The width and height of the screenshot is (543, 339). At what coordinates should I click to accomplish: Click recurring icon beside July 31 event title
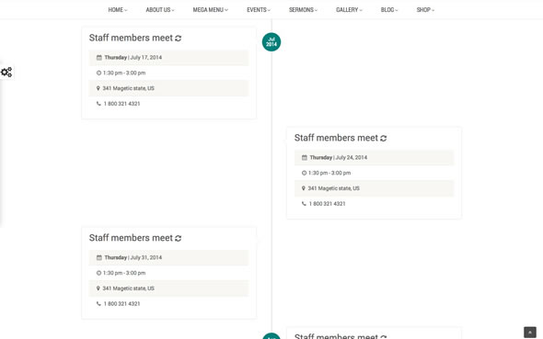[x=178, y=238]
